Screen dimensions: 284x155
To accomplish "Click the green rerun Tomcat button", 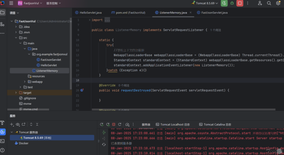I will click(224, 3).
